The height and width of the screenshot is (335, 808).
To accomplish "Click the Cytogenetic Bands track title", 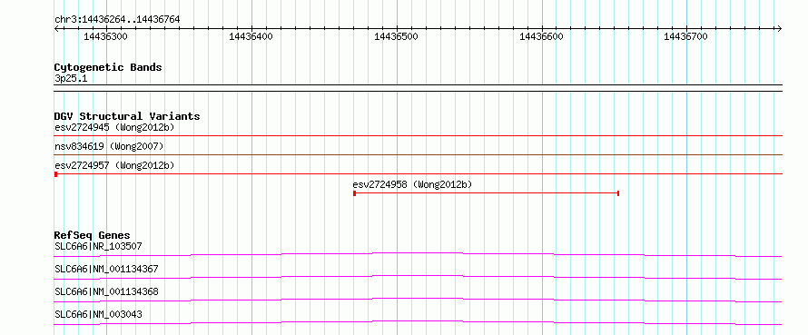I will [108, 67].
